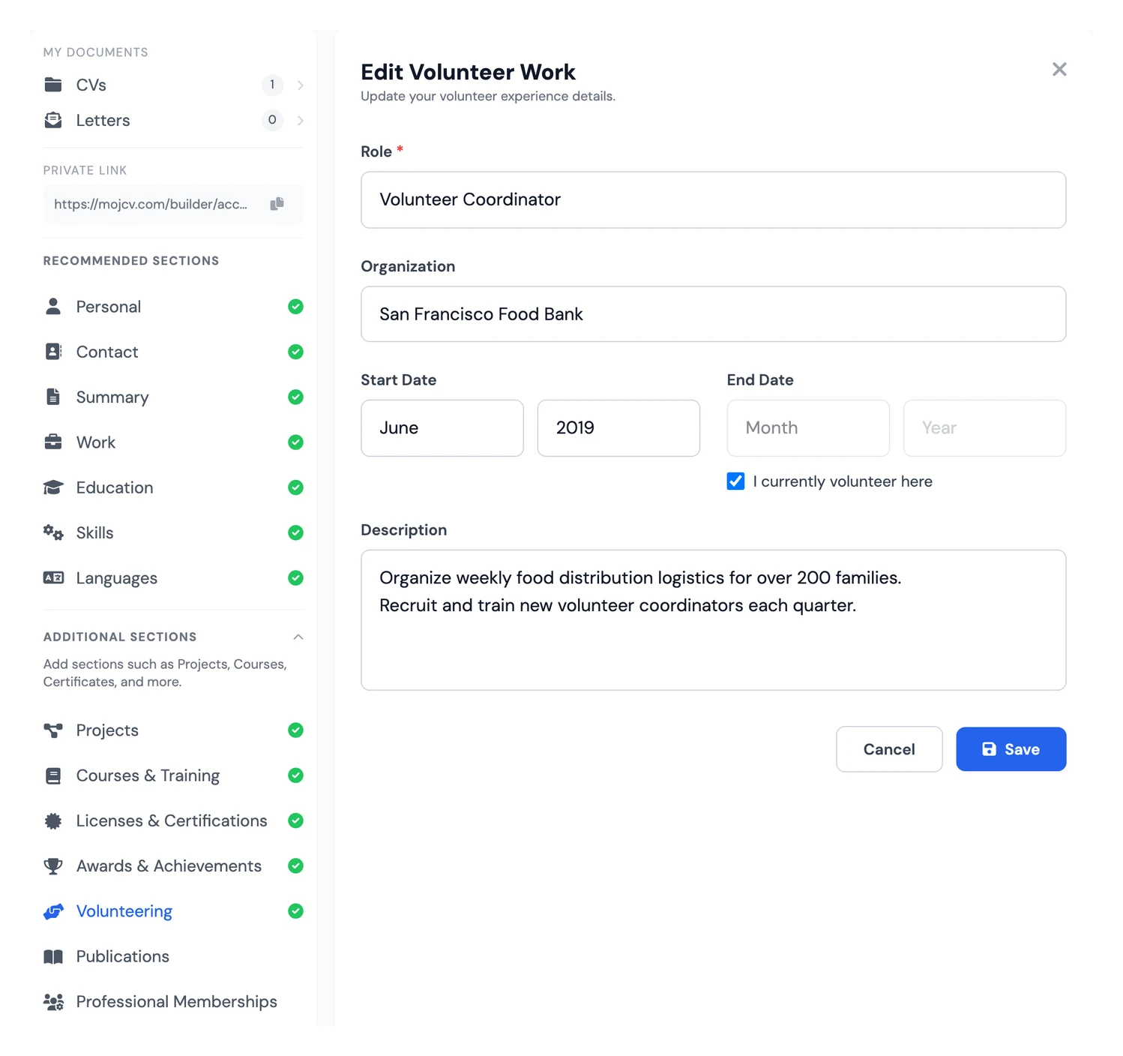This screenshot has width=1123, height=1056.
Task: Click the Work section green checkmark
Action: pyautogui.click(x=296, y=442)
